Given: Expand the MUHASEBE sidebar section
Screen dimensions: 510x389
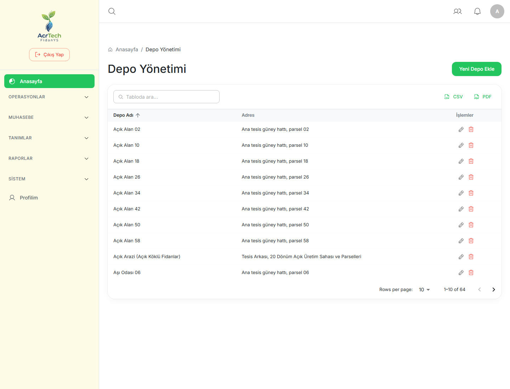Looking at the screenshot, I should [x=49, y=117].
